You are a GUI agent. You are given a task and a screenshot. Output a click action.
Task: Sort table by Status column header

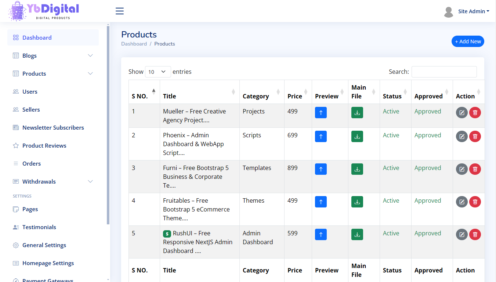coord(395,92)
